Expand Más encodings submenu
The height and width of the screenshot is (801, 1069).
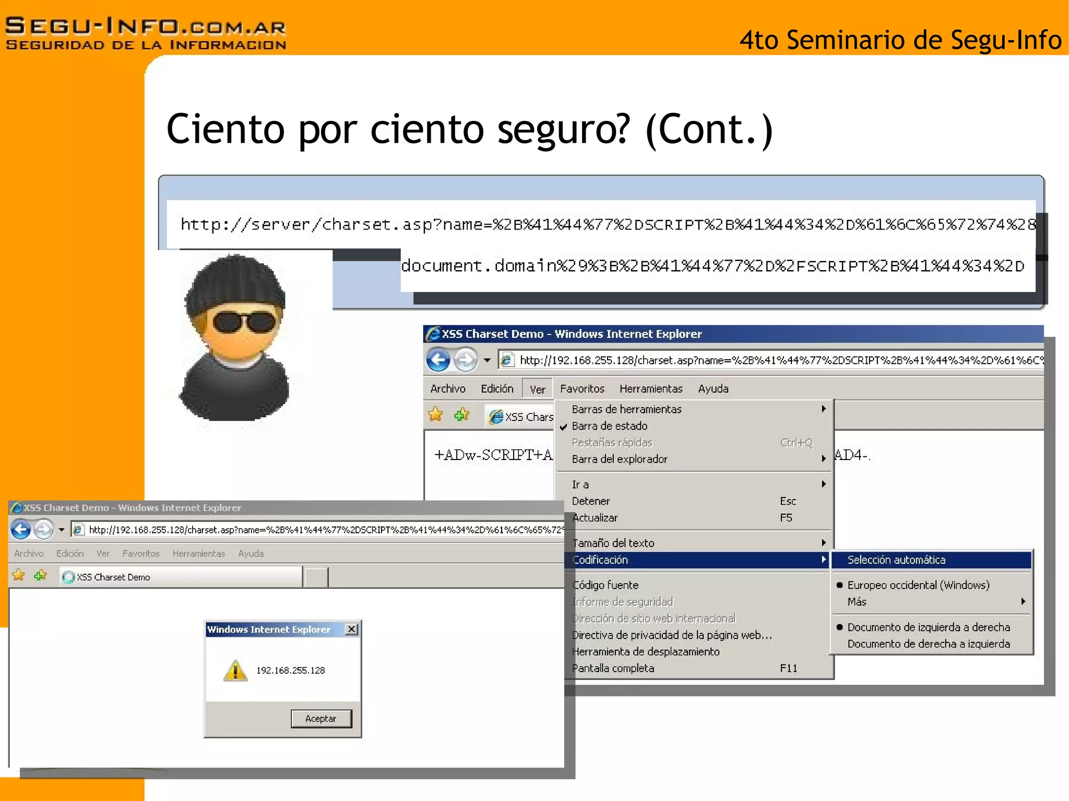point(932,602)
